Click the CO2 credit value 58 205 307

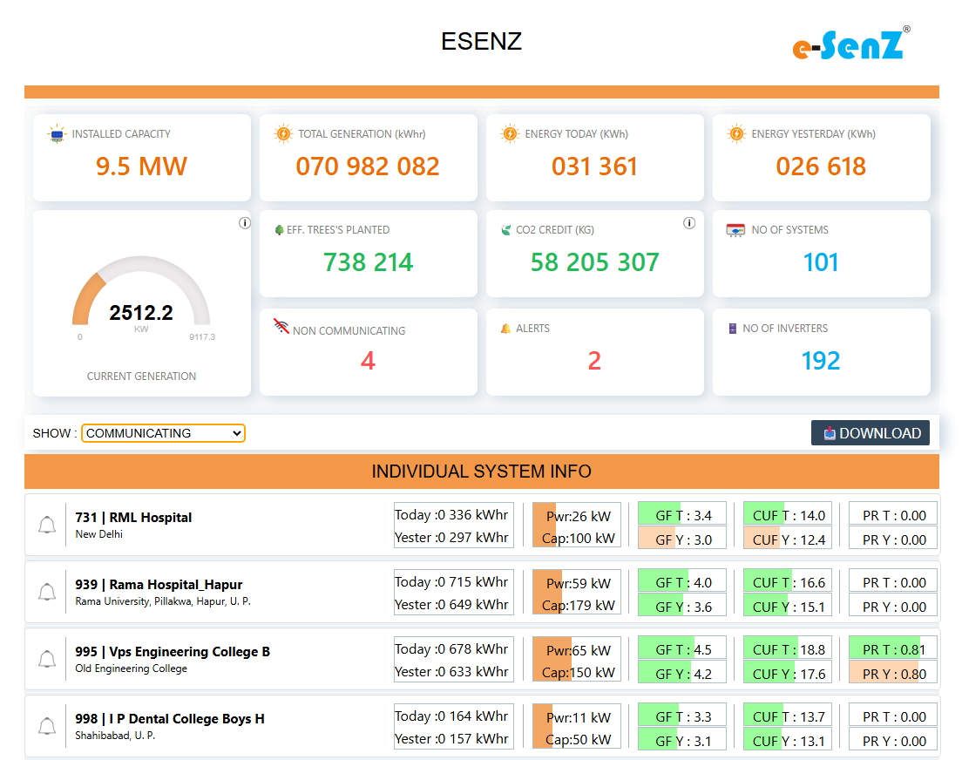(x=594, y=262)
